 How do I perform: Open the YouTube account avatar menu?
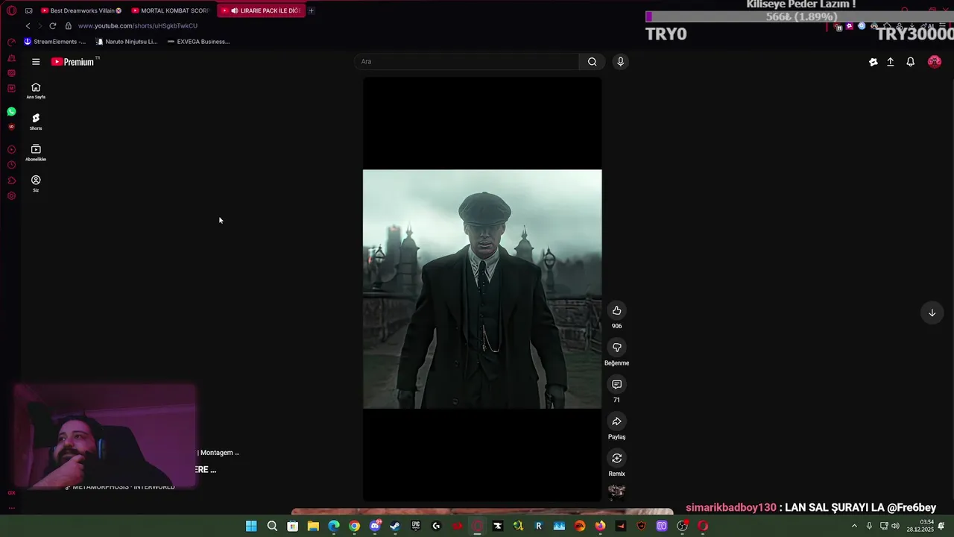point(934,62)
